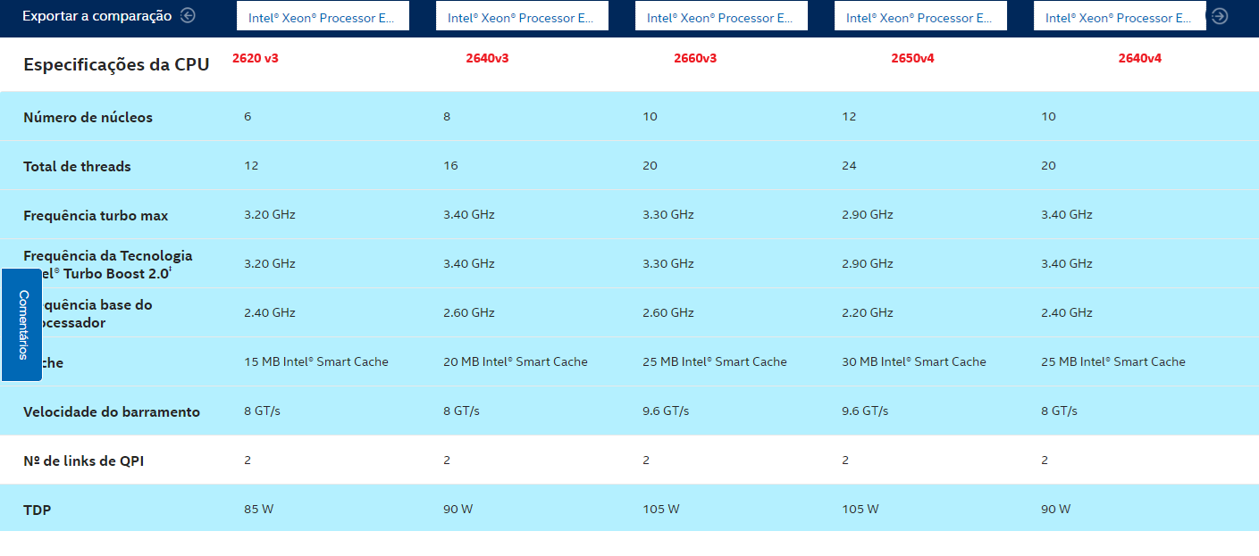
Task: Click 2.90 GHz in the Turbo Boost 2.0 row
Action: point(867,263)
